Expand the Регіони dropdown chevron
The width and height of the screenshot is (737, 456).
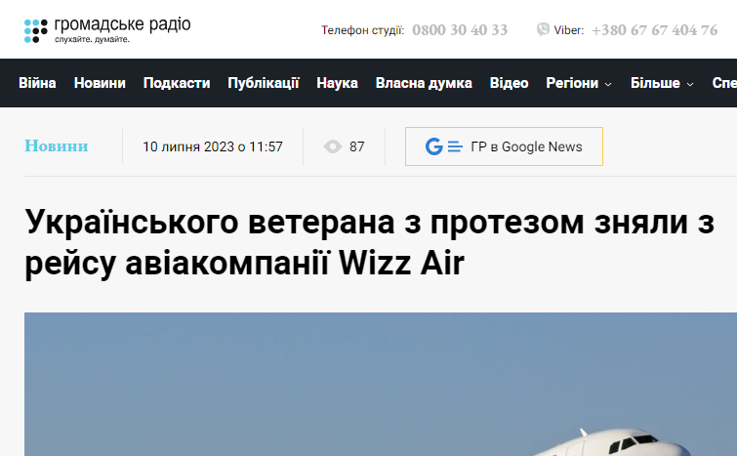click(x=608, y=84)
